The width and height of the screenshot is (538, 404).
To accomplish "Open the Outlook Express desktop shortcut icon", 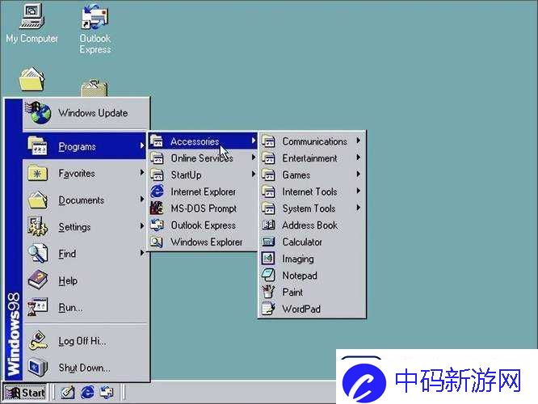I will (x=95, y=17).
